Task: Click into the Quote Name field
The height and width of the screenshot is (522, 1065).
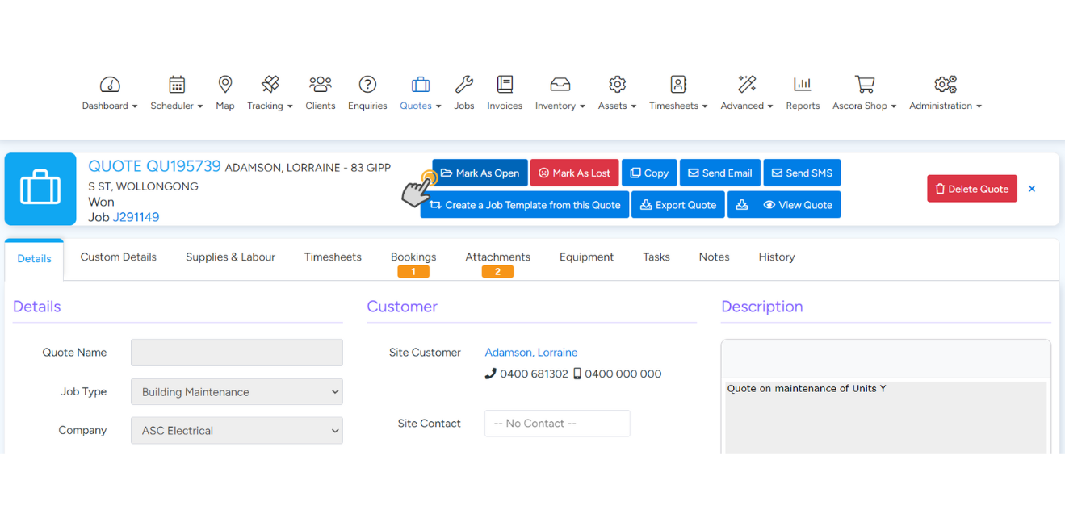Action: click(237, 353)
